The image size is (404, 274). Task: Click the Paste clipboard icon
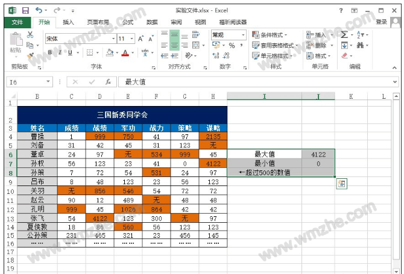pos(16,39)
